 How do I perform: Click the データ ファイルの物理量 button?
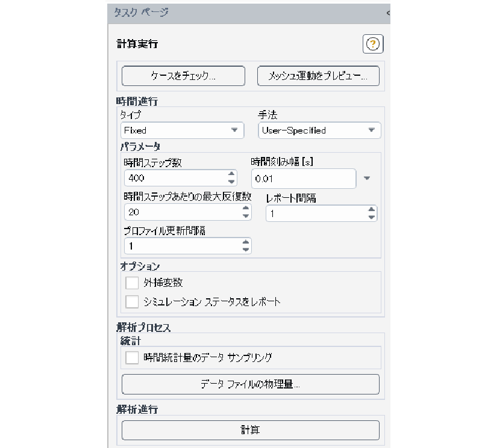(251, 384)
